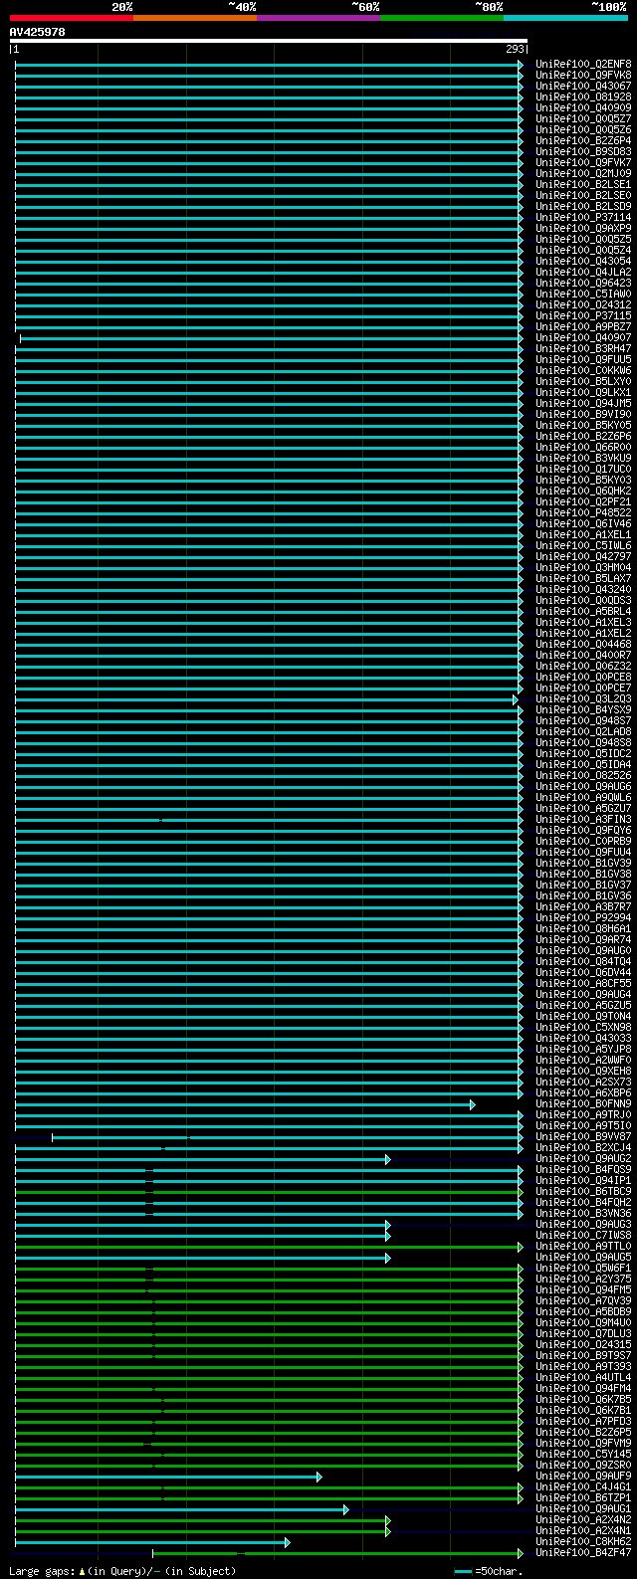Click the white query sequence ruler bar

pyautogui.click(x=269, y=41)
